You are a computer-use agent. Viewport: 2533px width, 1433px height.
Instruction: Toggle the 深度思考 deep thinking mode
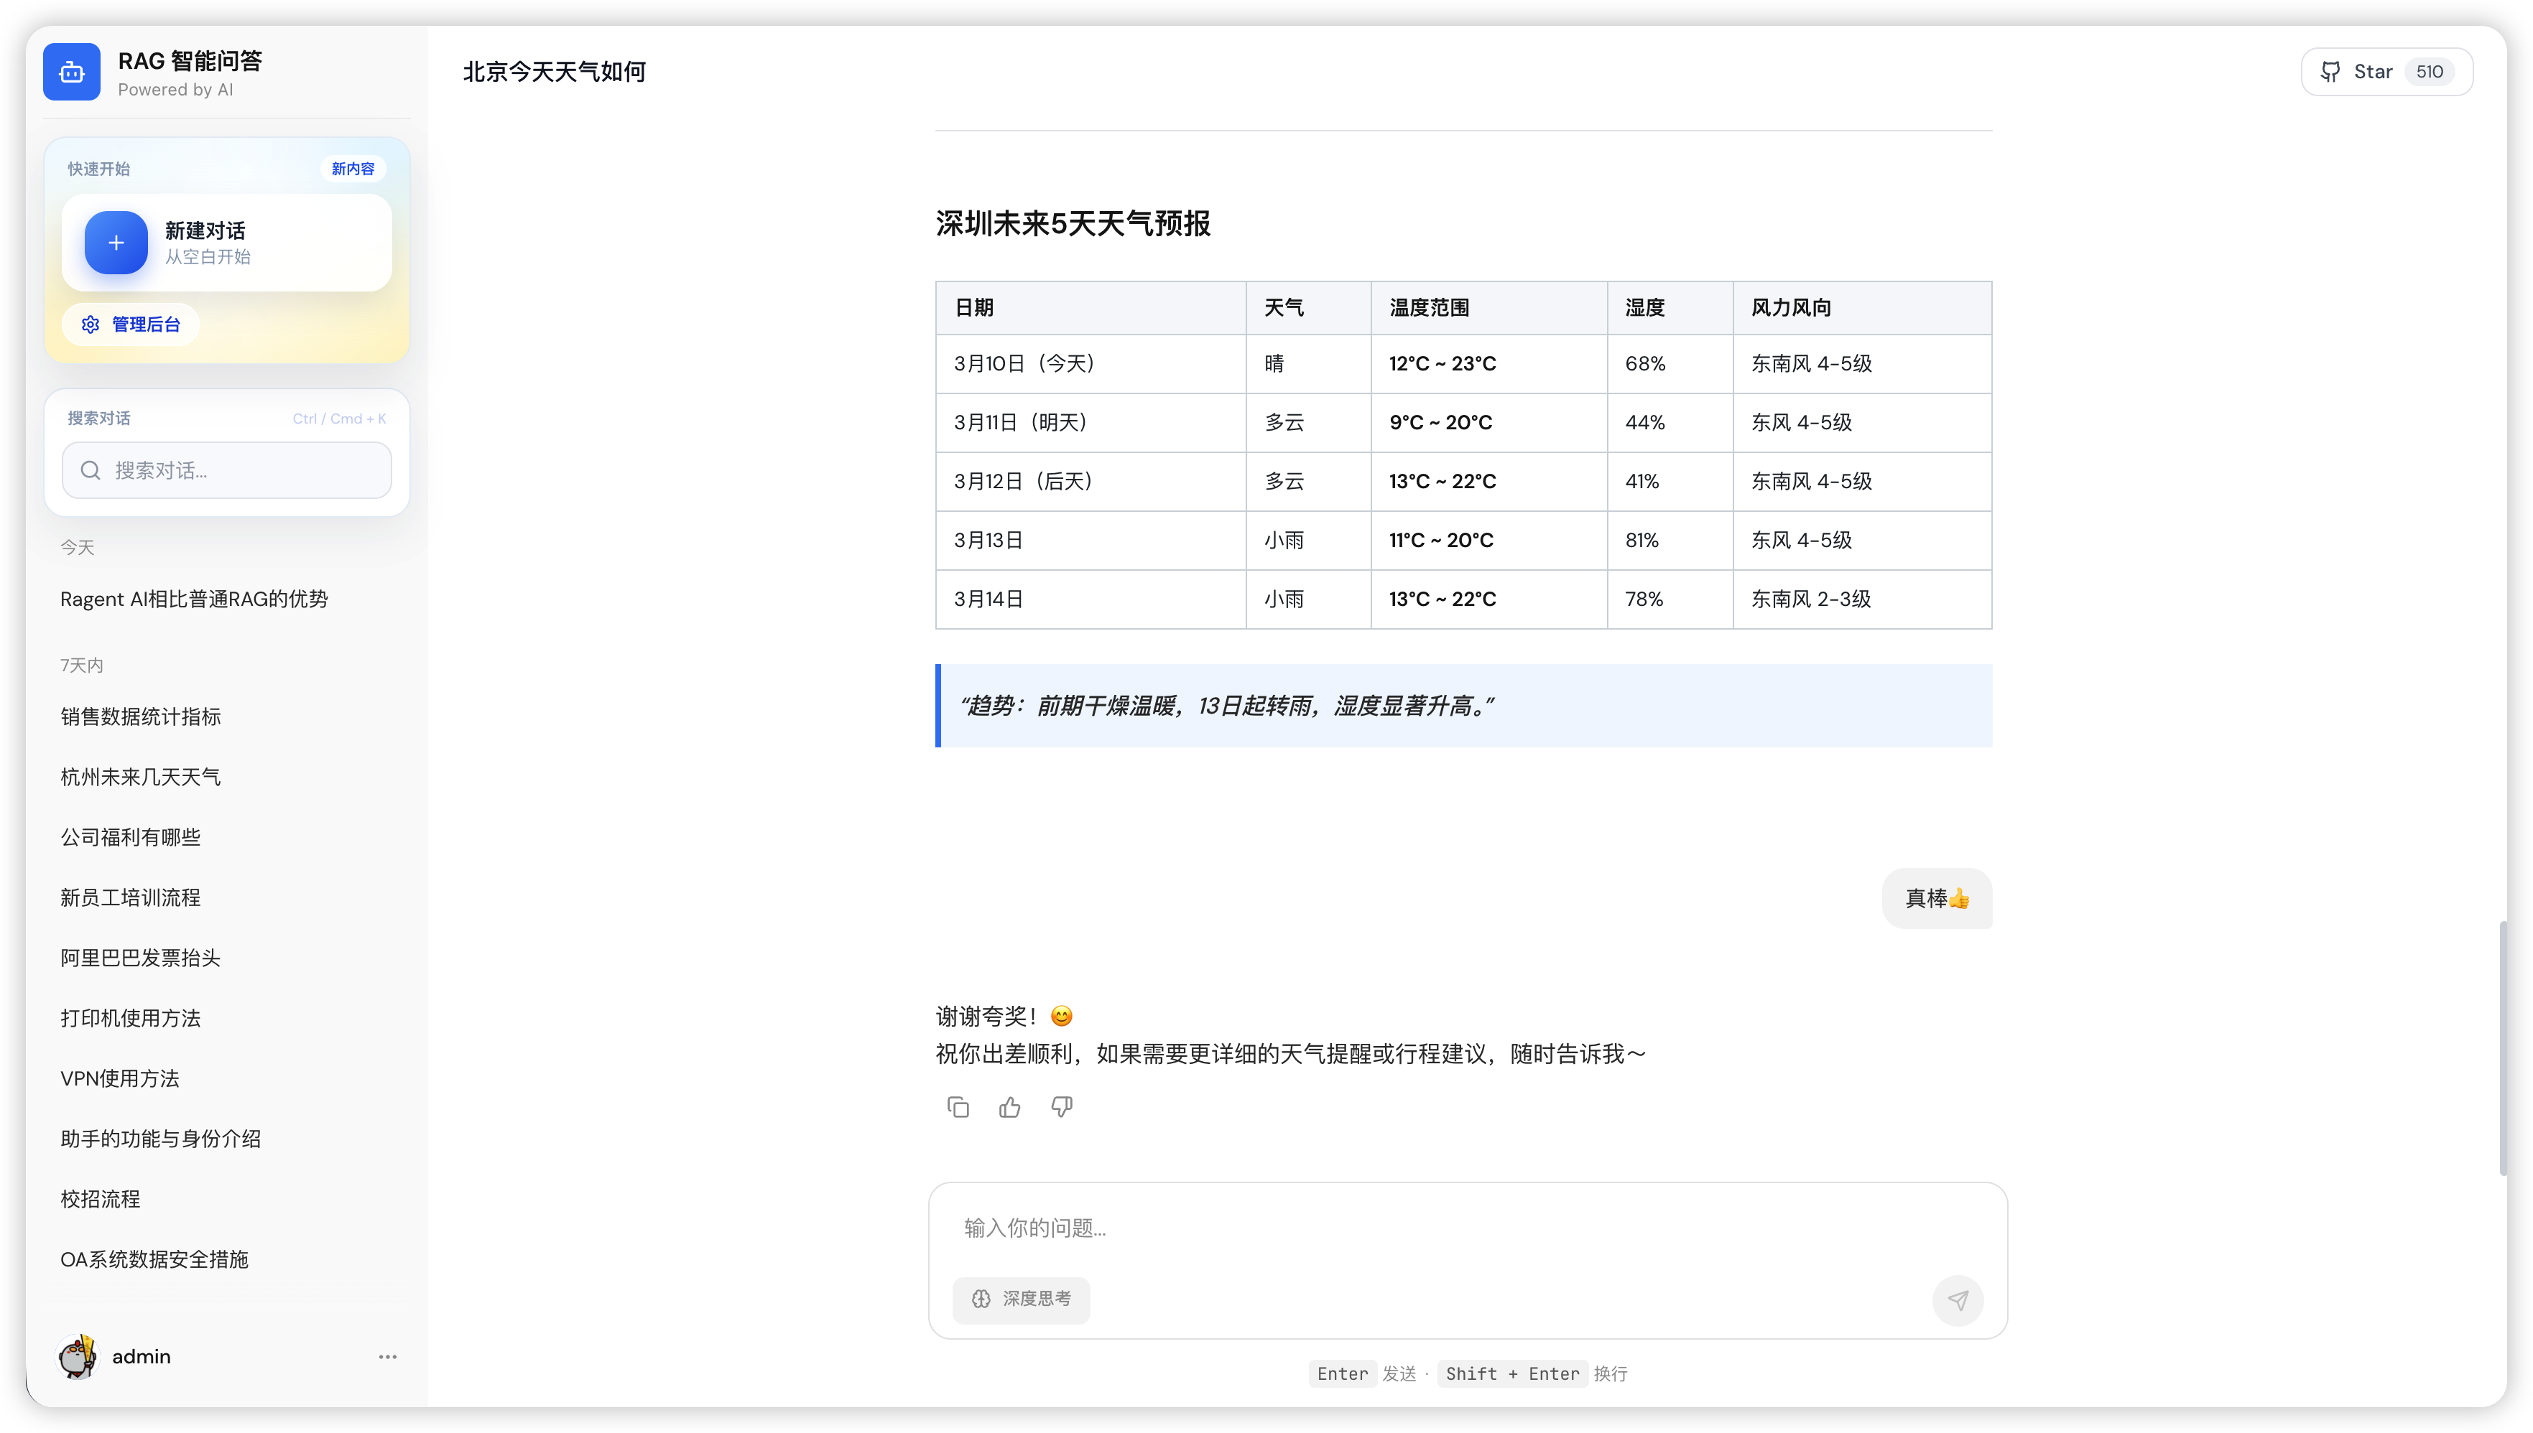(1022, 1299)
